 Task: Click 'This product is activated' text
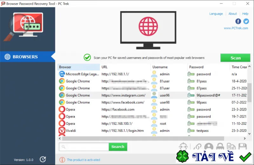click(x=84, y=160)
